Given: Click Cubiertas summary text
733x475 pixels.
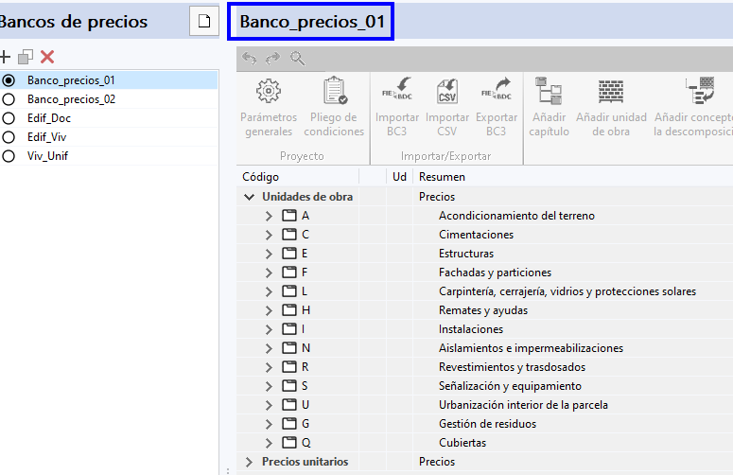Looking at the screenshot, I should [462, 443].
